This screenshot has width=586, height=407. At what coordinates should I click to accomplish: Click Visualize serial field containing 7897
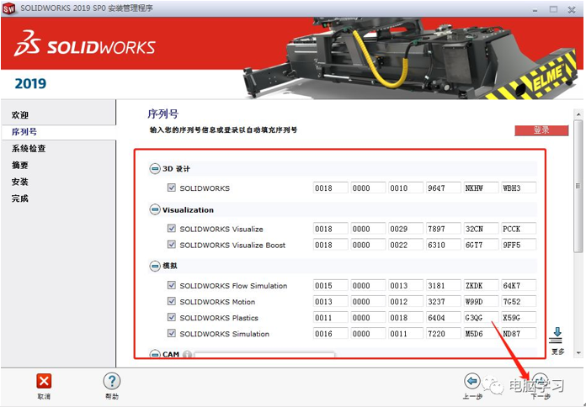click(443, 229)
